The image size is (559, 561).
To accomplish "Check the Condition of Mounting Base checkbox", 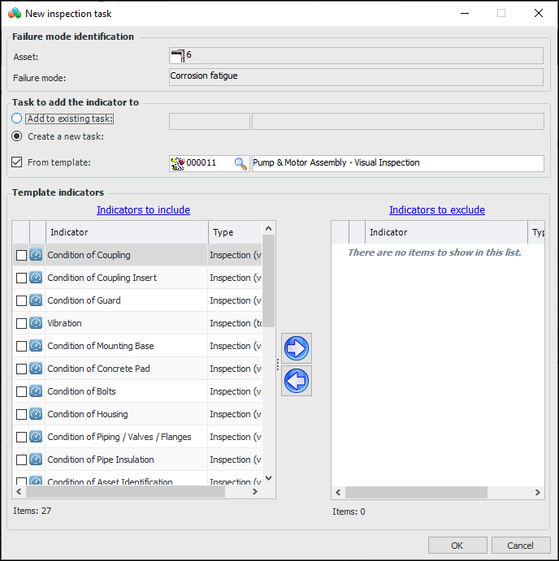I will click(x=21, y=346).
